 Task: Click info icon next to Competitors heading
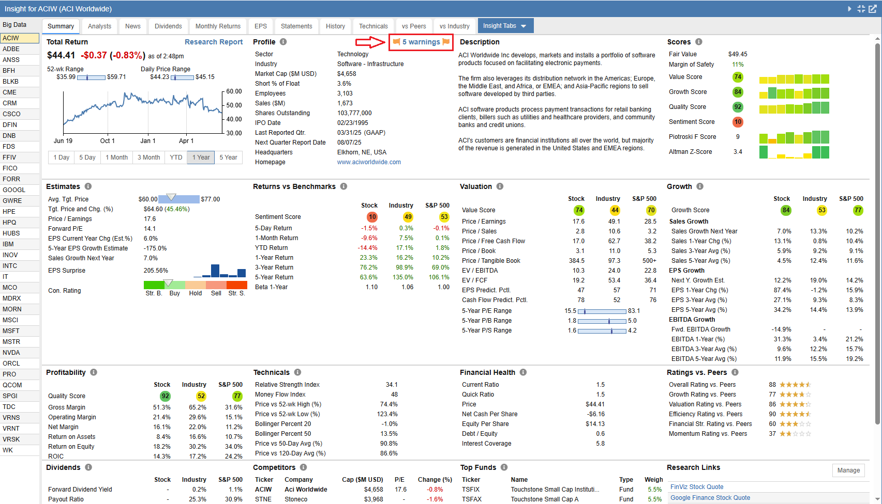click(303, 467)
